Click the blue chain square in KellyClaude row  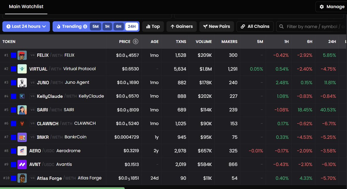[x=13, y=96]
